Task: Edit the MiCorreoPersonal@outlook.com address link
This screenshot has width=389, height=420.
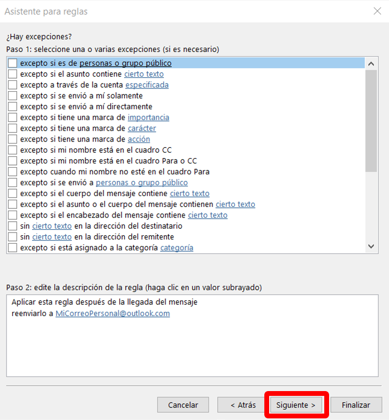Action: [x=112, y=313]
